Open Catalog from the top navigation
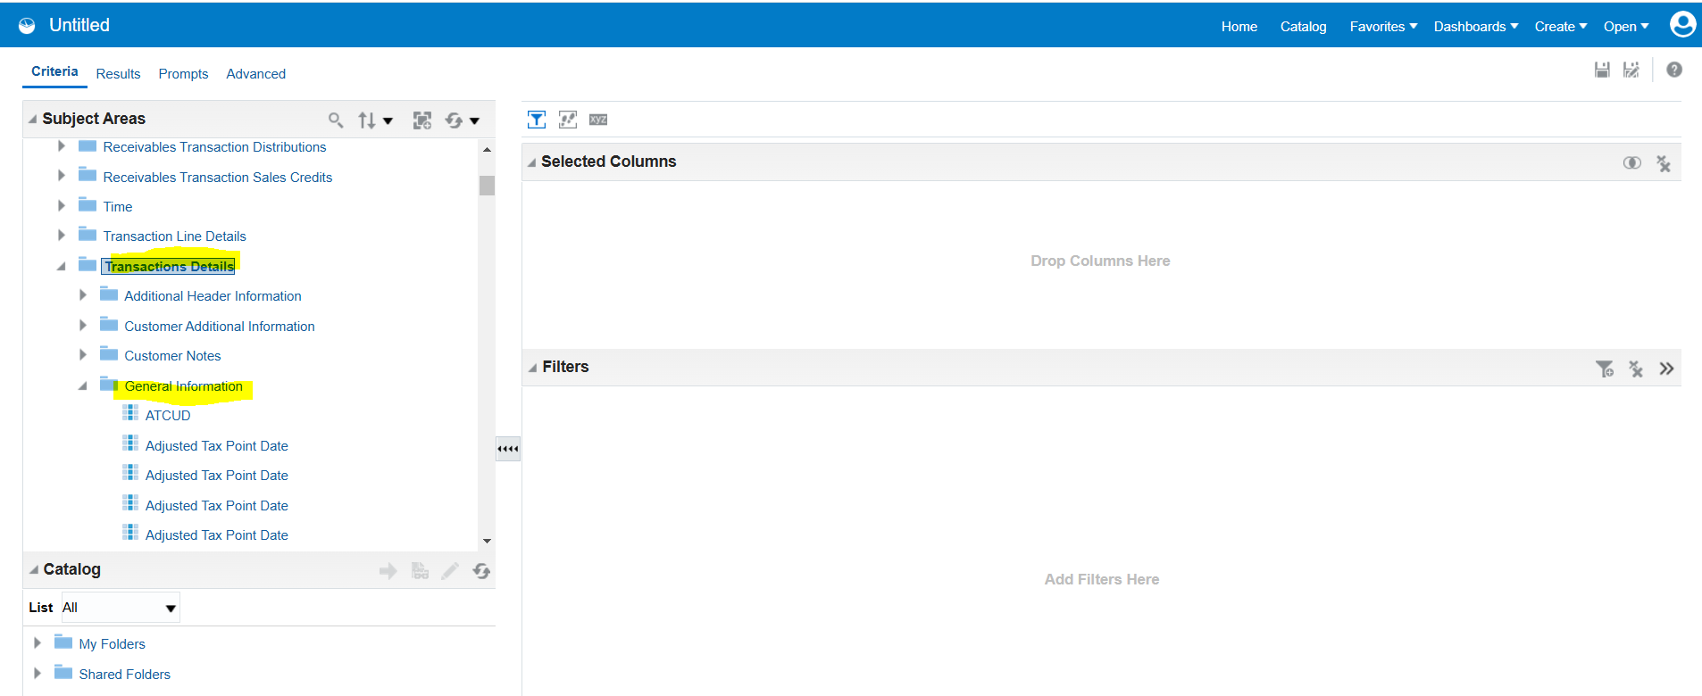1702x696 pixels. (x=1303, y=27)
